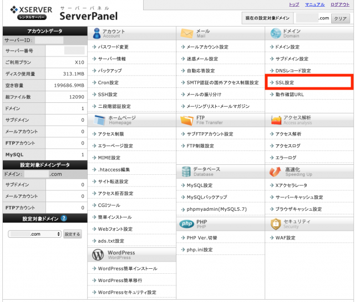Viewport: 355px width, 302px height.
Task: Open サブFTPアカウント設定
Action: (210, 134)
